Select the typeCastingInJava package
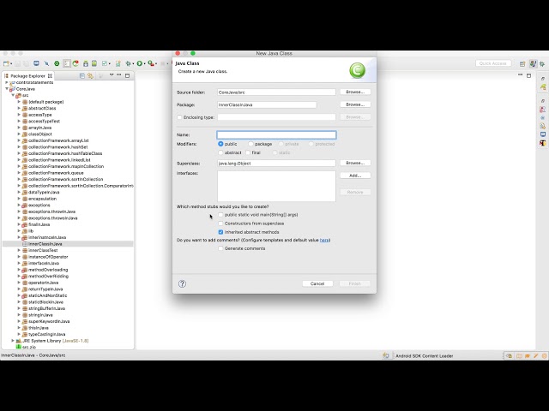This screenshot has width=549, height=411. [x=46, y=335]
